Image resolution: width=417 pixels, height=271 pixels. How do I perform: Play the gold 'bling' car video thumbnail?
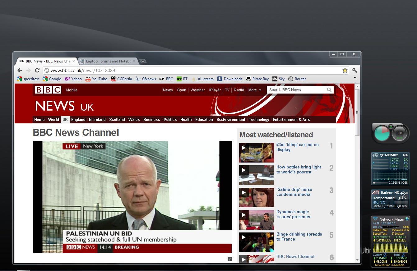257,153
